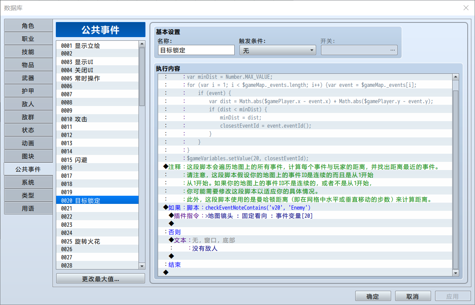Image resolution: width=475 pixels, height=305 pixels.
Task: Click the 名称 field containing 目标锁定
Action: pyautogui.click(x=196, y=50)
